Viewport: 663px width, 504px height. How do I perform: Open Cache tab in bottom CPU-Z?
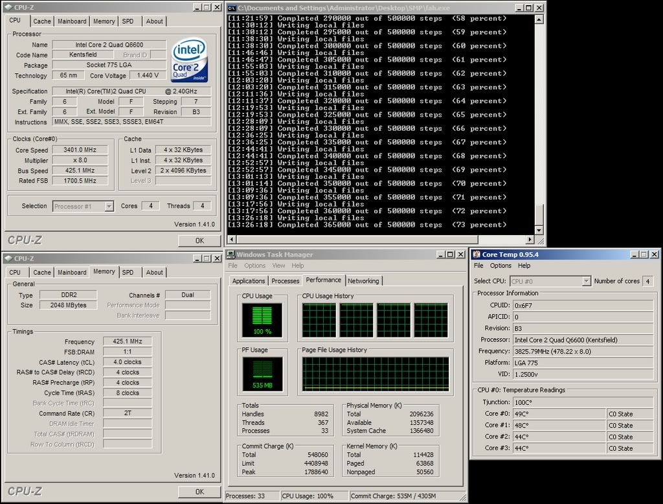(42, 273)
